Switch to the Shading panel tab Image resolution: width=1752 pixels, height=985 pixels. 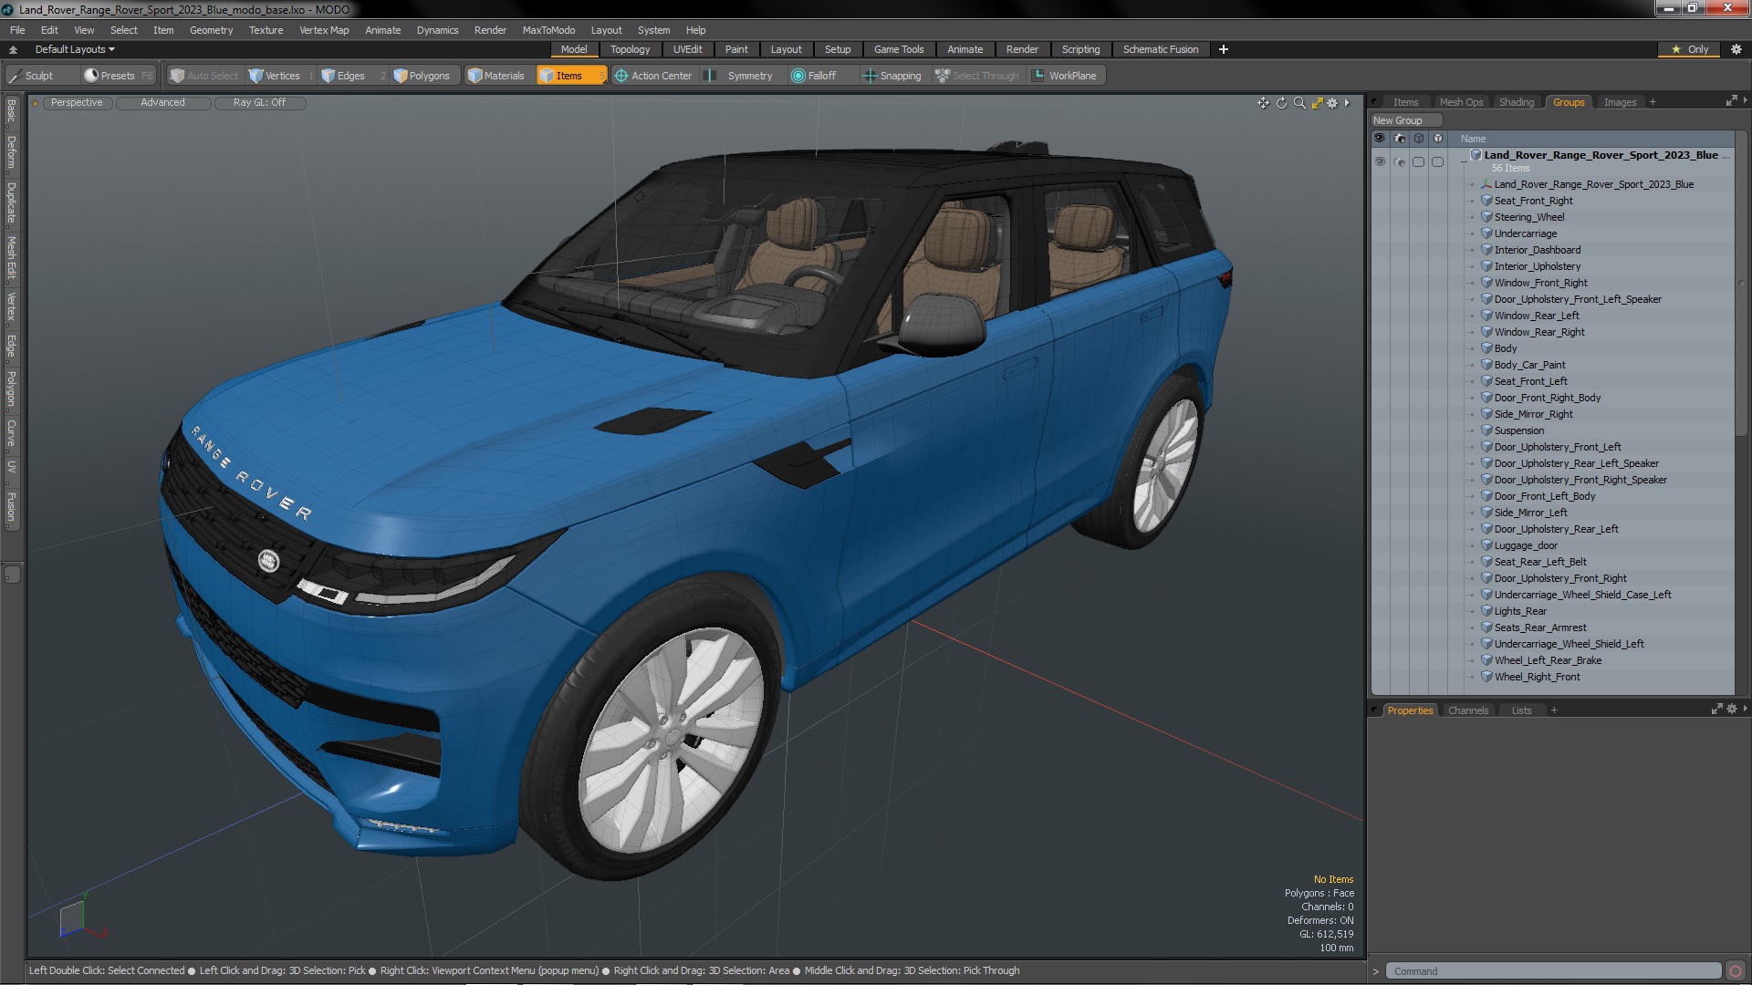click(x=1517, y=102)
